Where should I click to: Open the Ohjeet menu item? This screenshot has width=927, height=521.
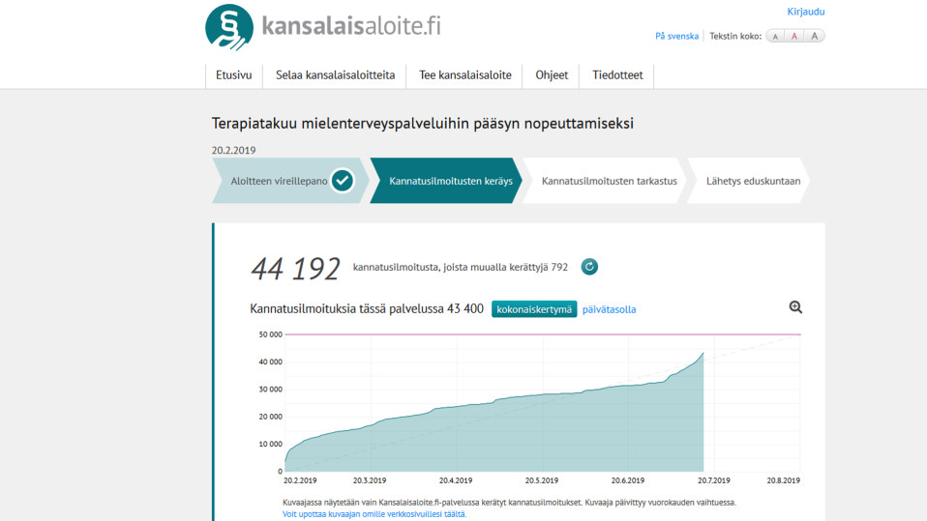(552, 75)
